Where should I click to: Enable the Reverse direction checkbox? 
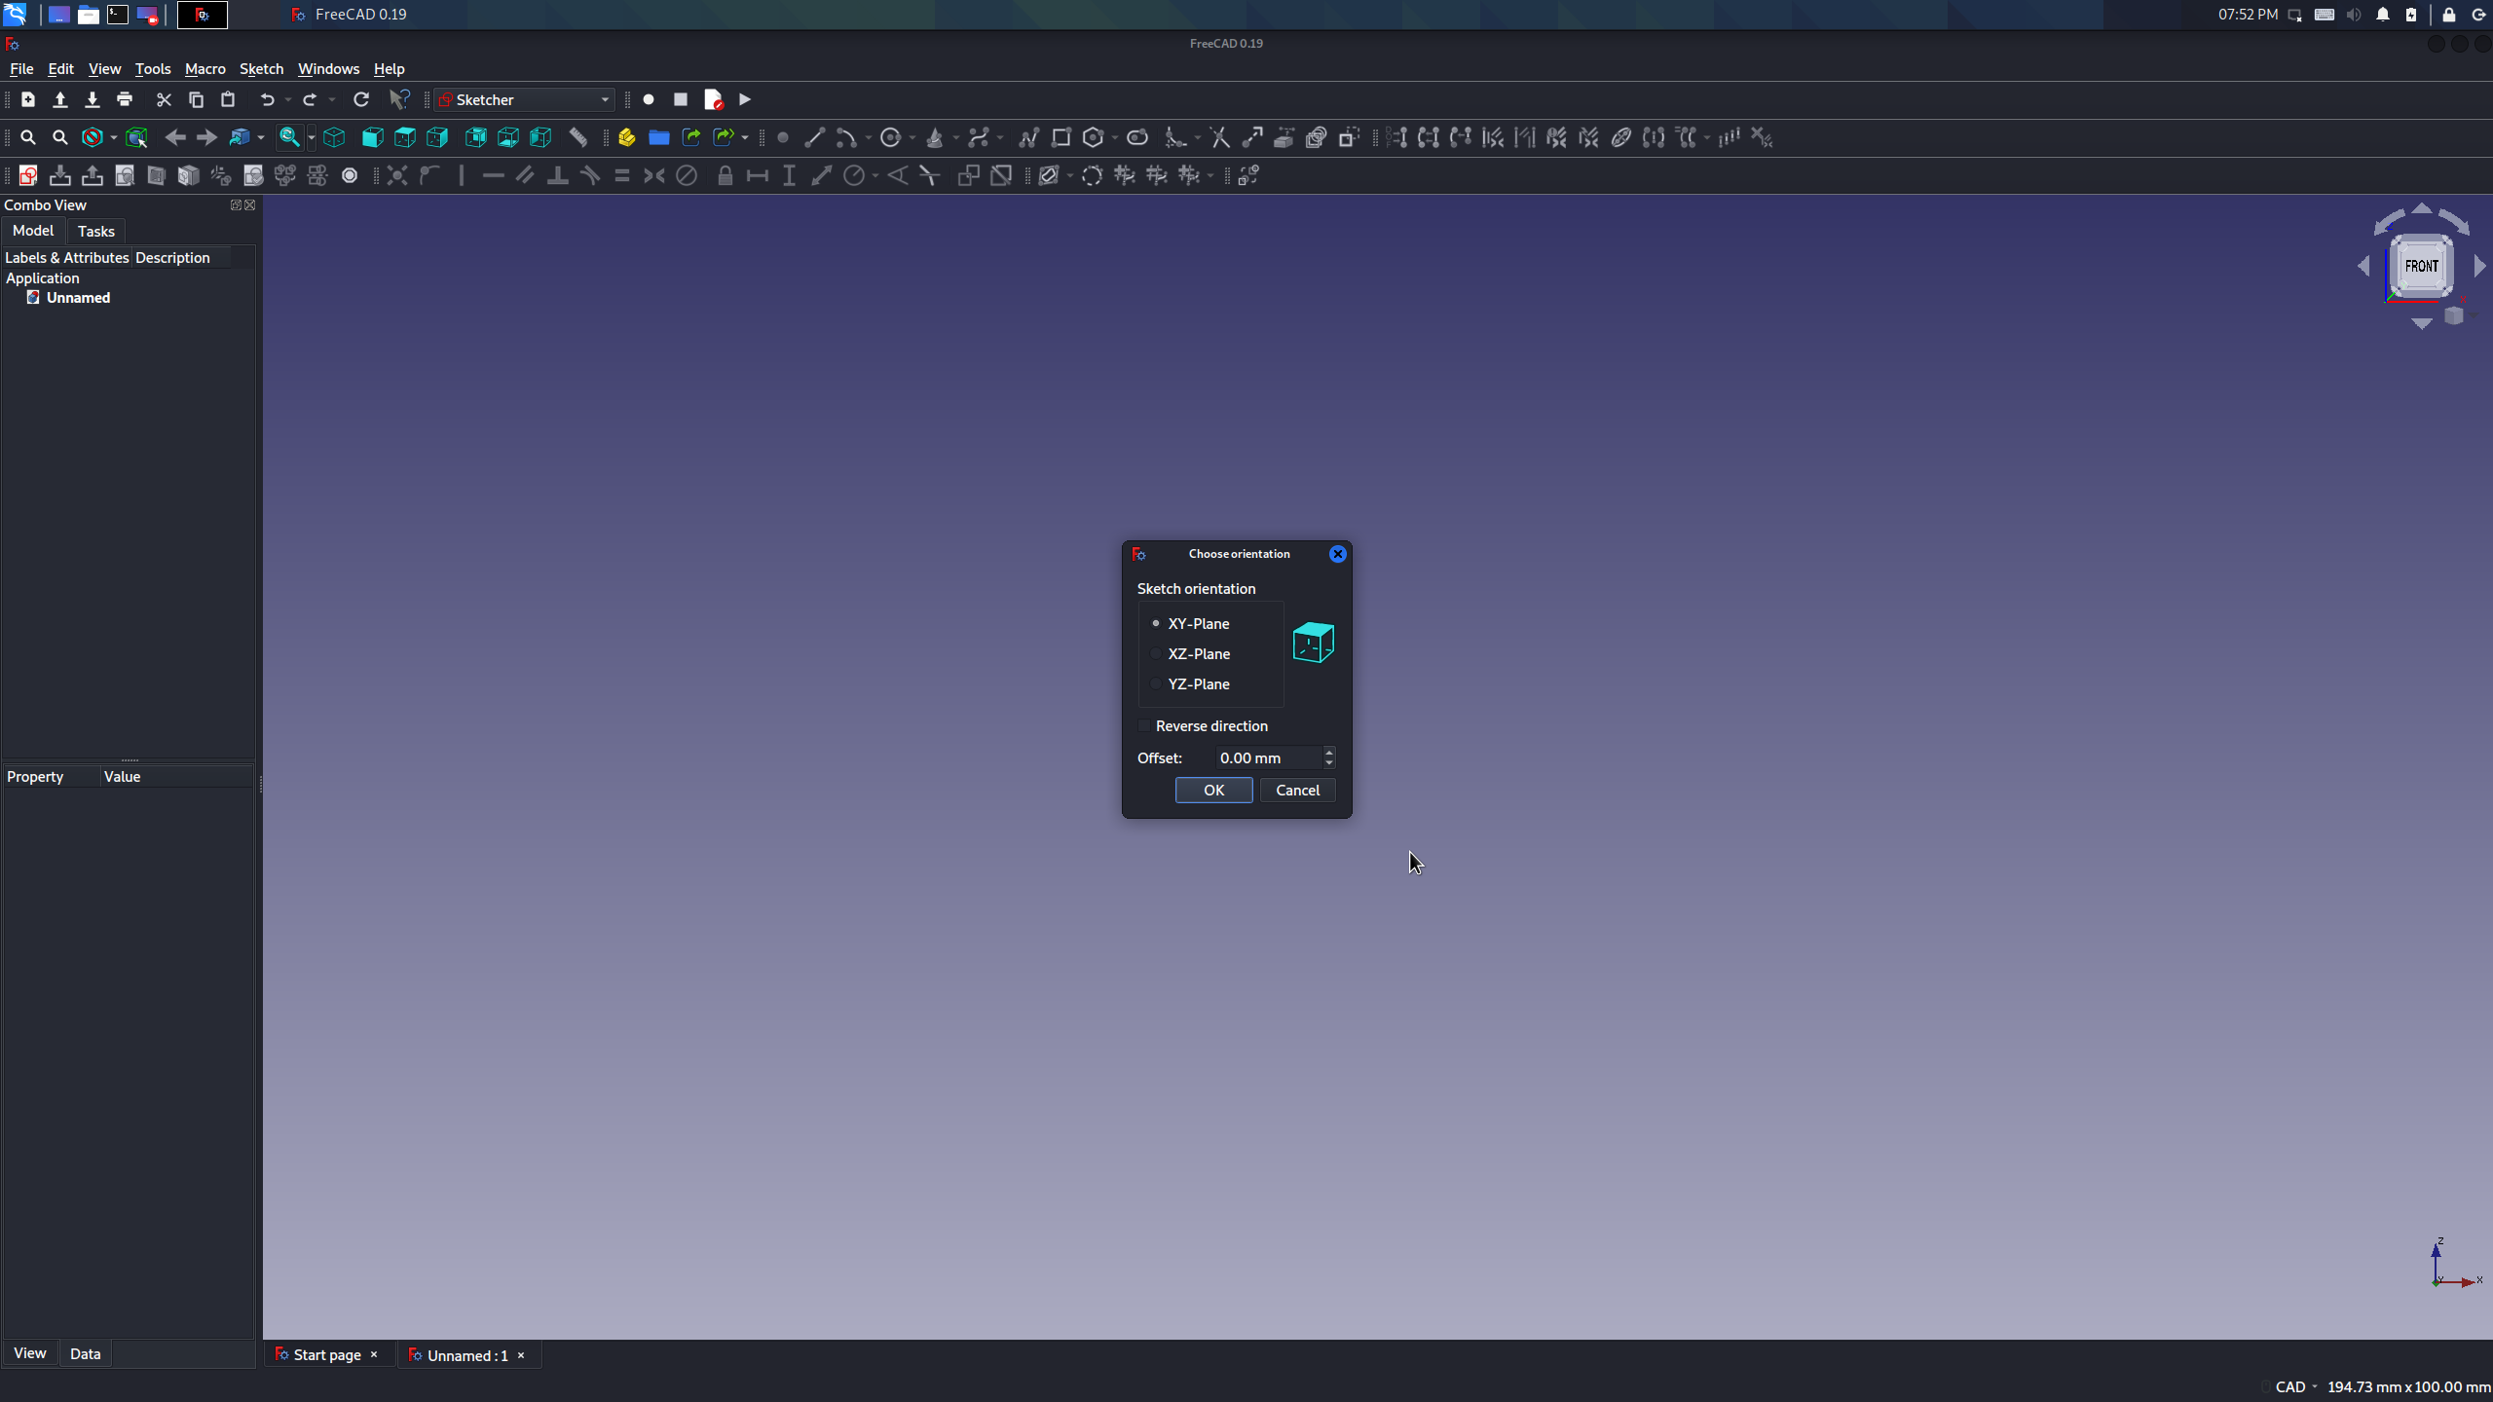coord(1145,726)
